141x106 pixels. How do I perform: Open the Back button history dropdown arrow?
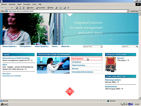click(9, 8)
